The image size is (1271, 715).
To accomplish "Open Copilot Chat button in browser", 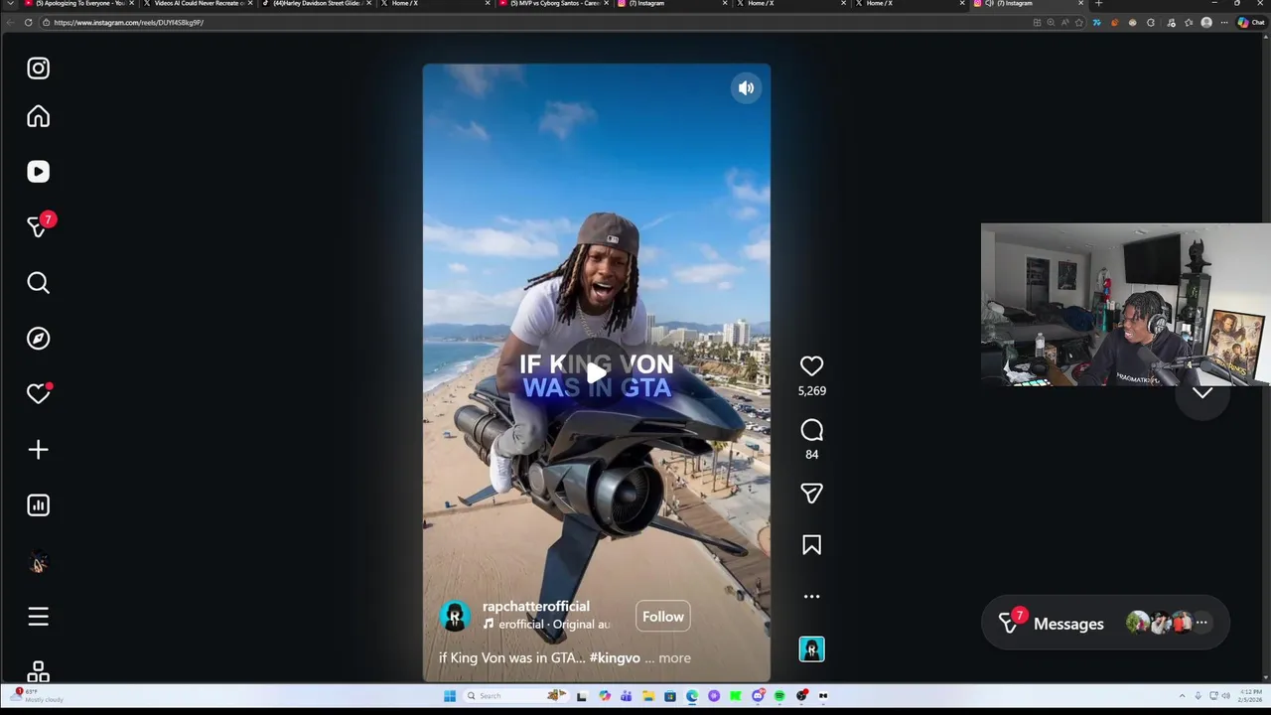I will tap(1250, 23).
